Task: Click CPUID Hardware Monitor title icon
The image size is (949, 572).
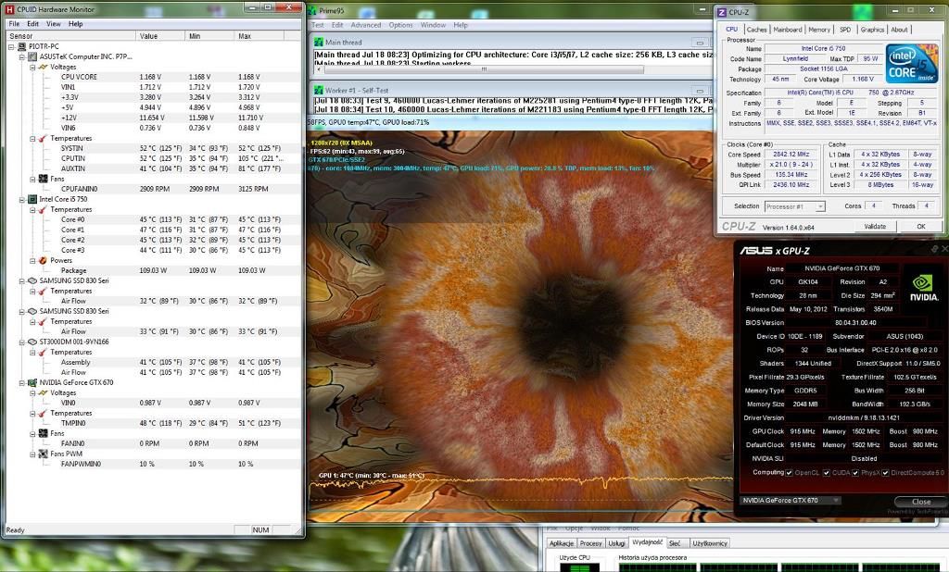Action: pyautogui.click(x=9, y=9)
